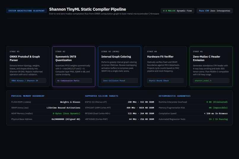Viewport: 239px width, 159px height.
Task: Click the 'Zero Collision Proof' tag
Action: 120,81
